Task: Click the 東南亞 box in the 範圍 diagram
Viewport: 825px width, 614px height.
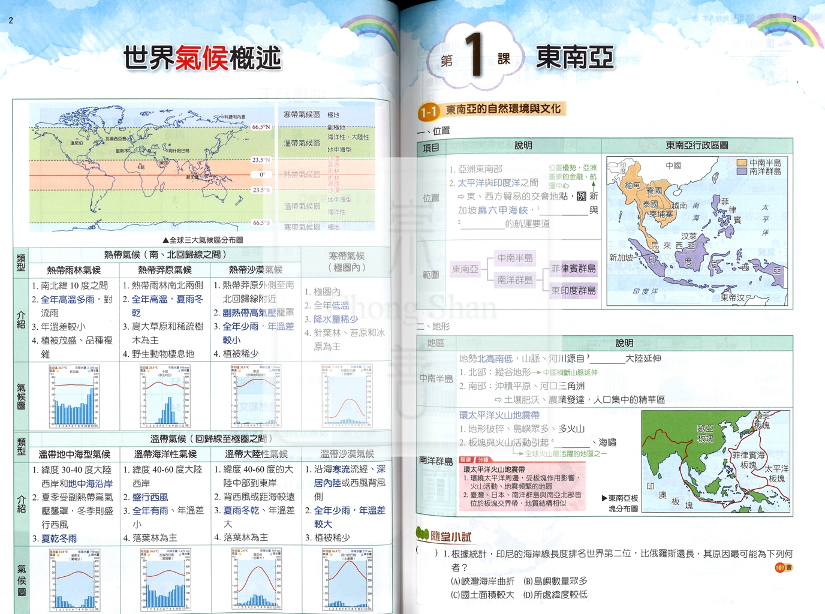Action: tap(465, 269)
